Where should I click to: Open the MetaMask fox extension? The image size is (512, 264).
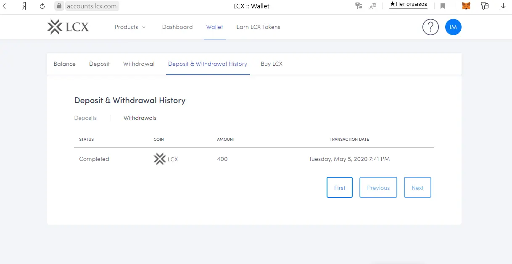[x=466, y=6]
